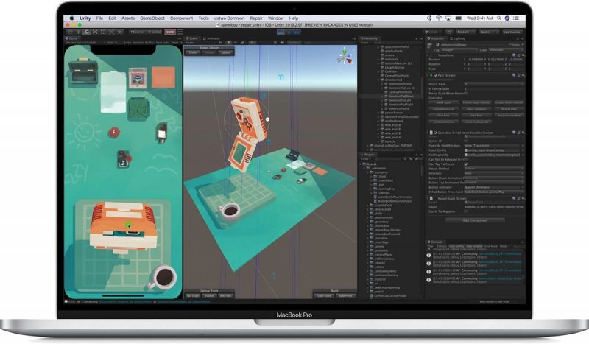Viewport: 589px width, 344px height.
Task: Expand the powerButton hierarchy item
Action: coord(378,113)
